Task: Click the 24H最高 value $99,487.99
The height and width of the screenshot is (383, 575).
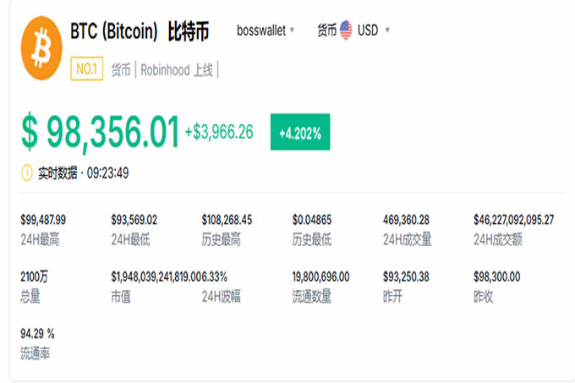Action: coord(43,220)
